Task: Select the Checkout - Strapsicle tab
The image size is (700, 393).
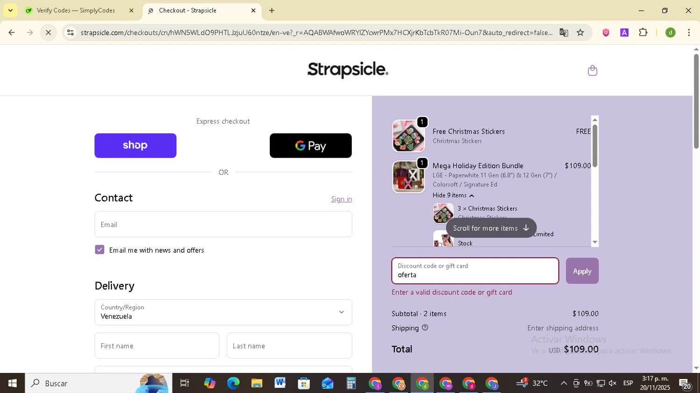Action: tap(188, 10)
